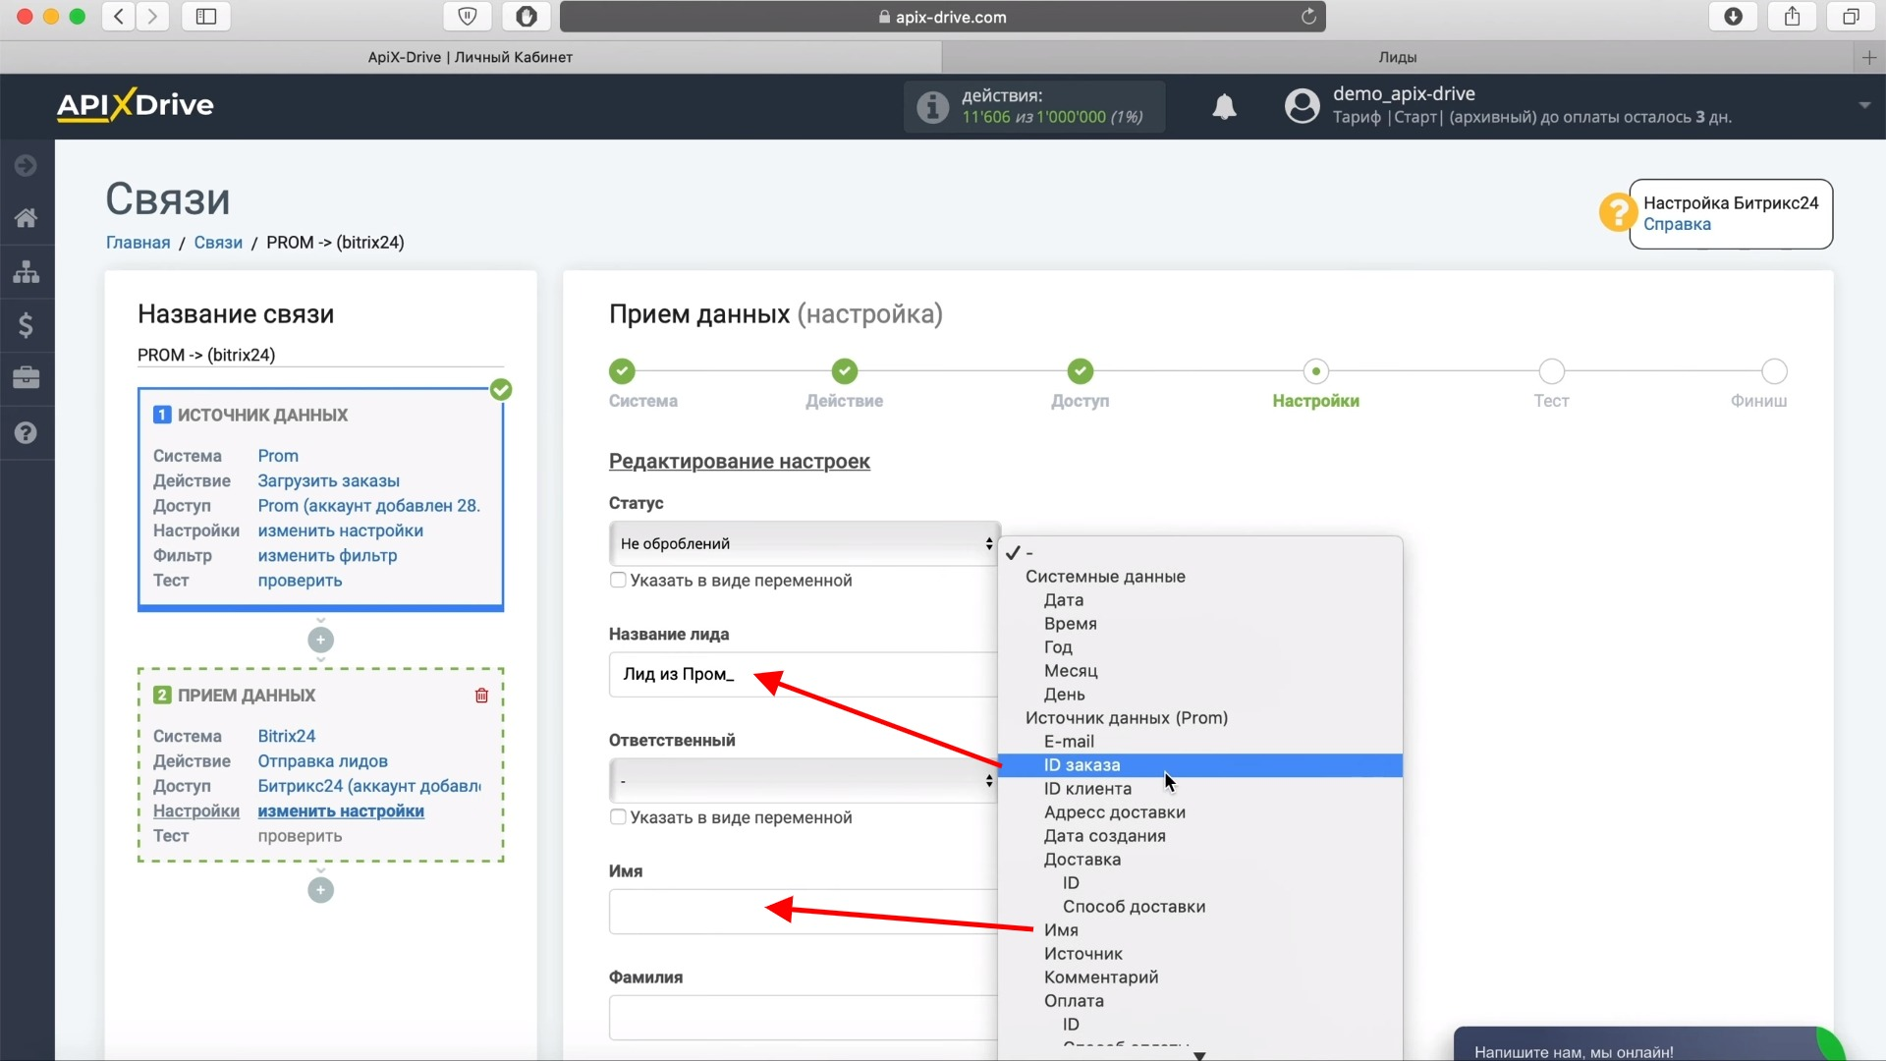Go to the 'Доступ' step marker
This screenshot has width=1886, height=1061.
[x=1081, y=371]
